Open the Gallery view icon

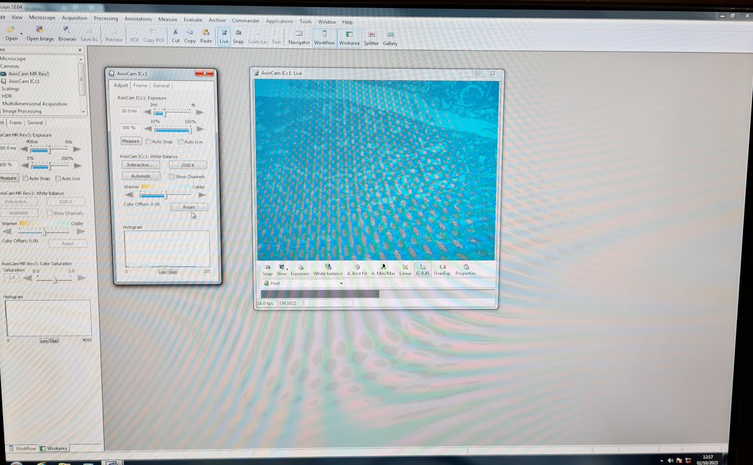[390, 38]
